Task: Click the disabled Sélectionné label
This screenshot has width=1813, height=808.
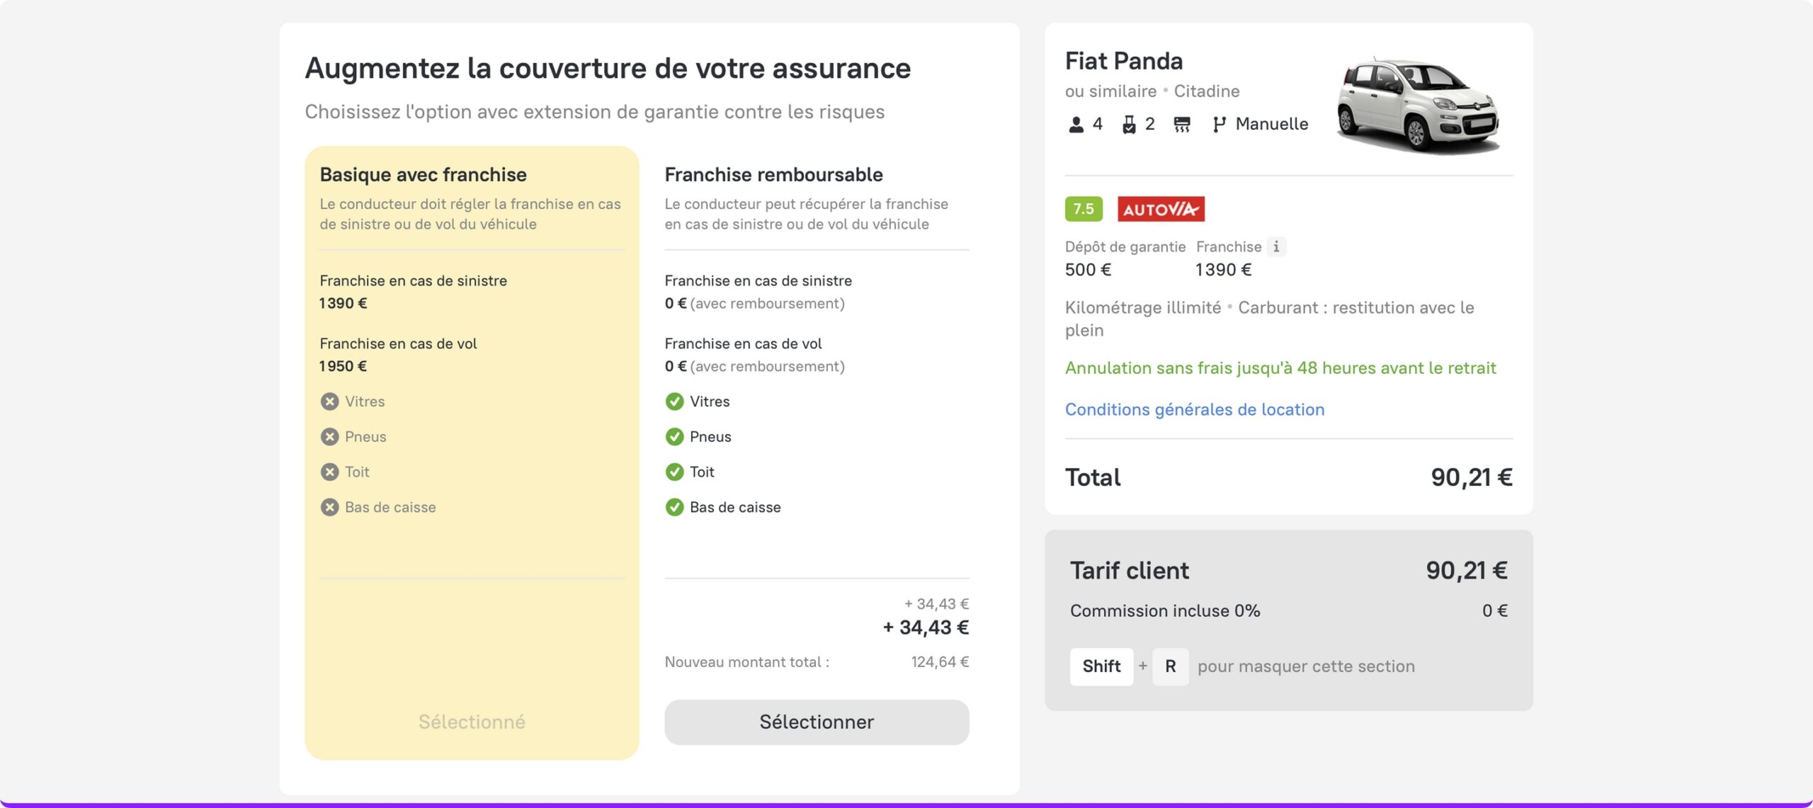Action: point(472,722)
